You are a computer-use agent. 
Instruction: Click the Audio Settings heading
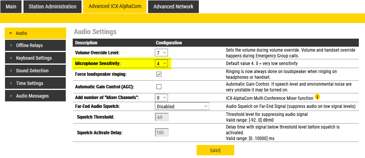(x=95, y=32)
